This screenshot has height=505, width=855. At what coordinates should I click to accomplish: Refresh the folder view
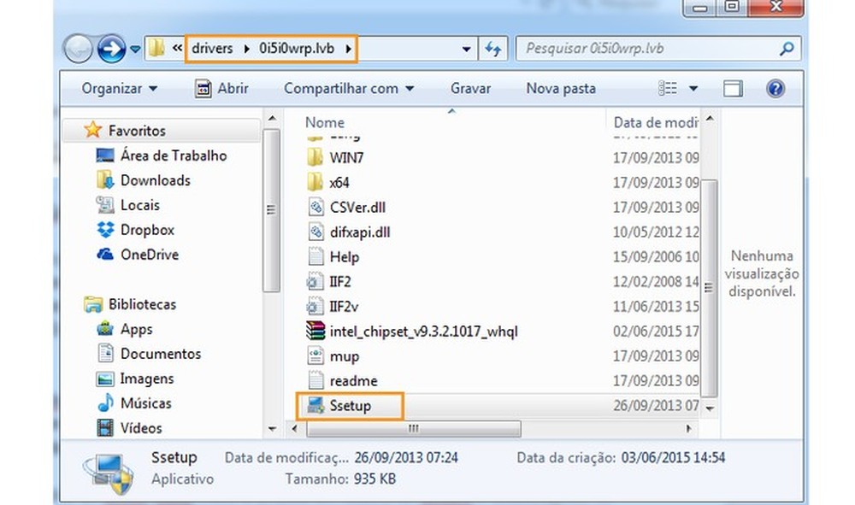click(x=492, y=49)
